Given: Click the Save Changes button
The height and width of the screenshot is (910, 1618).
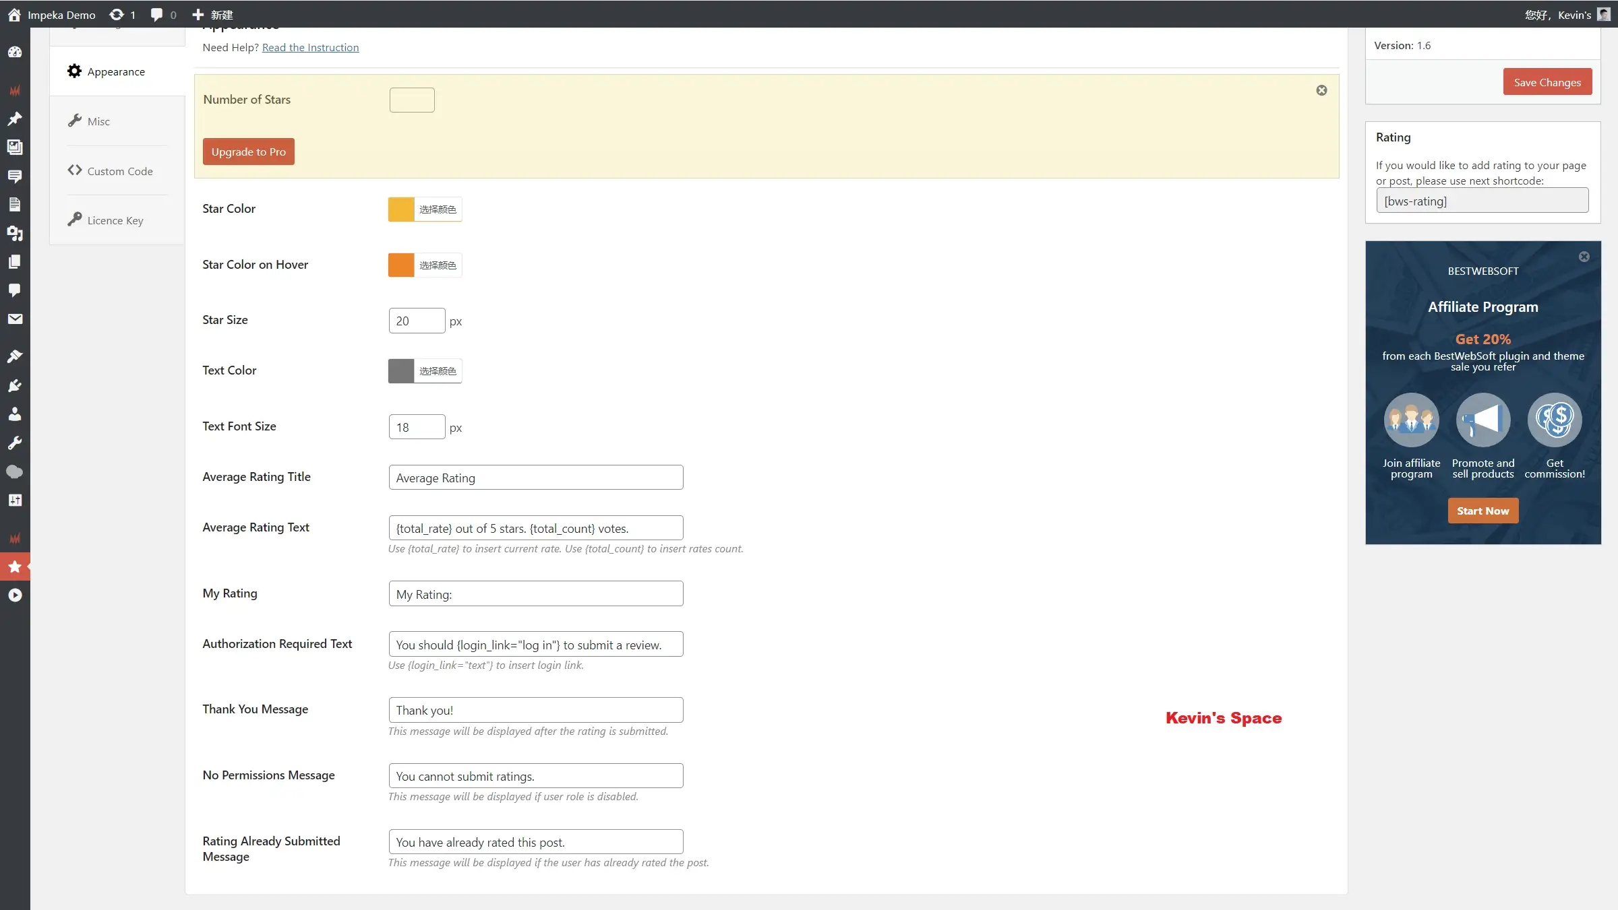Looking at the screenshot, I should point(1547,82).
